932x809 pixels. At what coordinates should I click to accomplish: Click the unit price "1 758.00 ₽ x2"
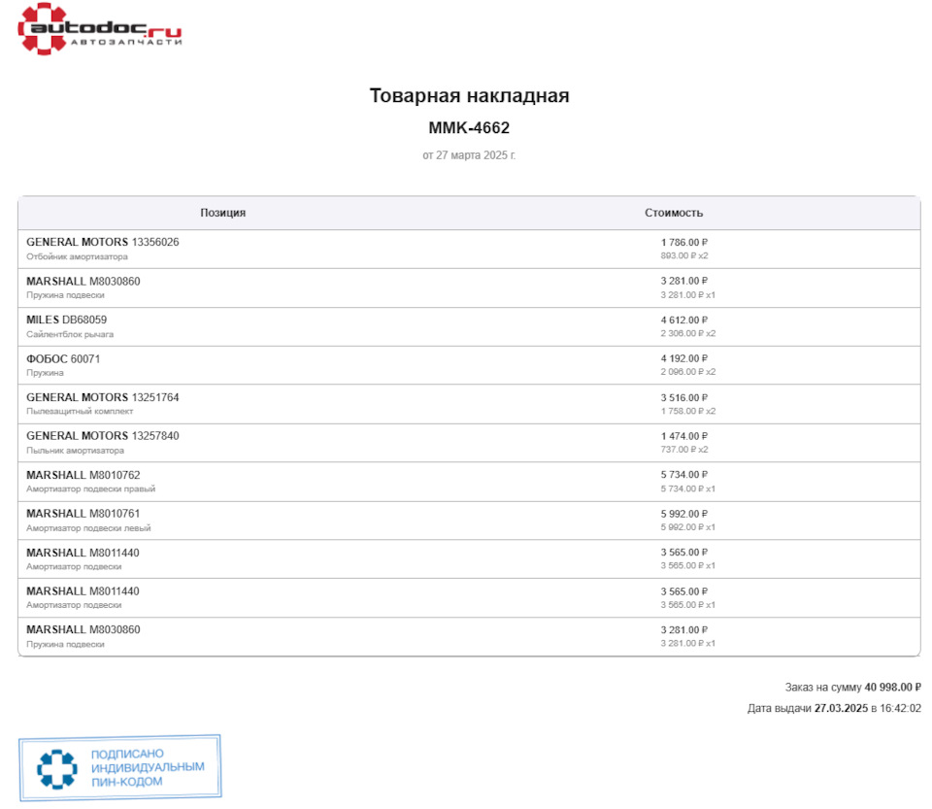[687, 411]
